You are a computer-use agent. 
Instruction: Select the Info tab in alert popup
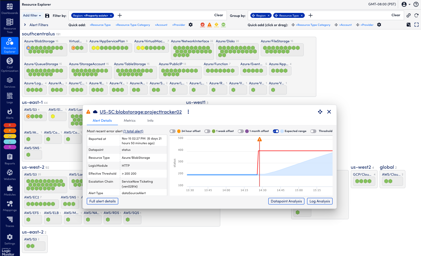point(150,121)
